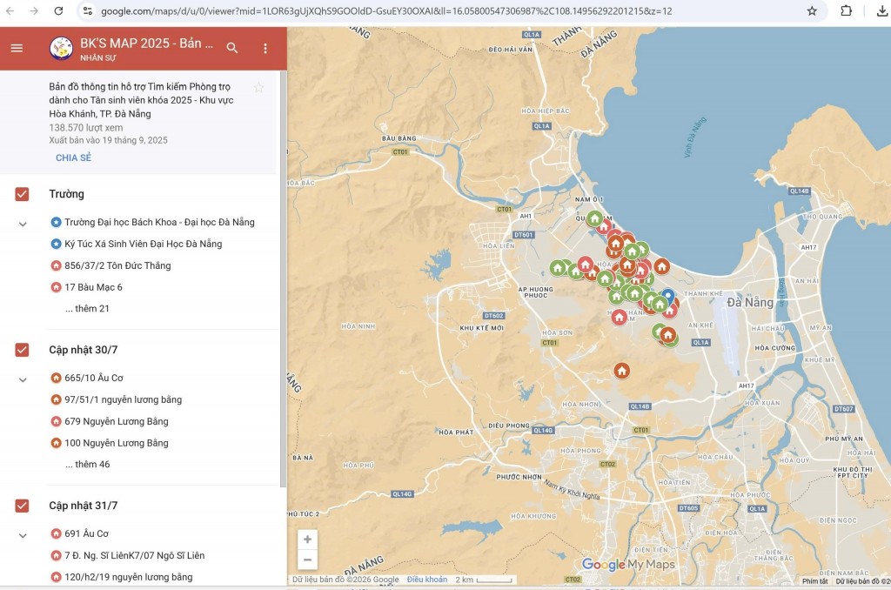Uncheck the Trường layer checkbox
Image resolution: width=891 pixels, height=590 pixels.
click(x=22, y=194)
